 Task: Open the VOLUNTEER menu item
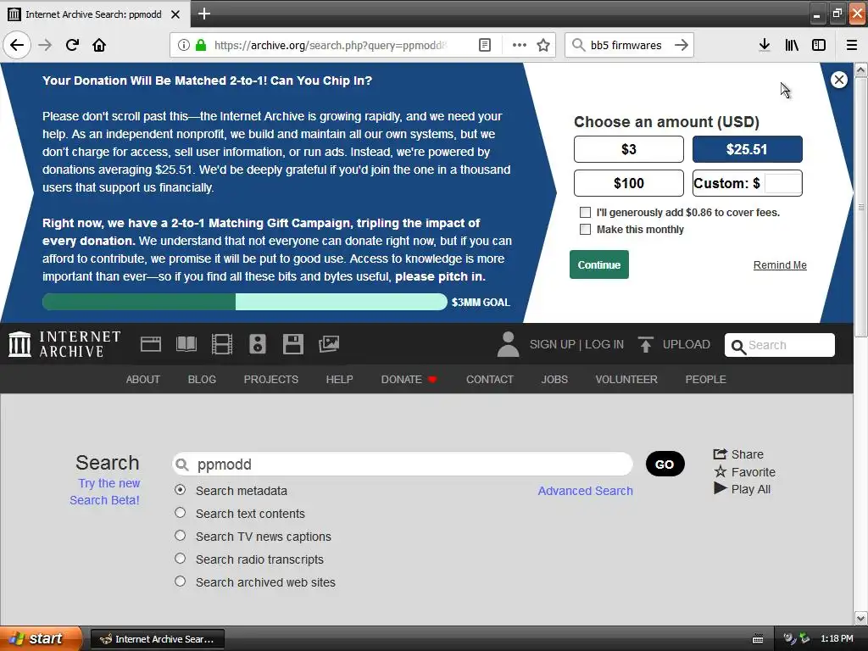[626, 379]
